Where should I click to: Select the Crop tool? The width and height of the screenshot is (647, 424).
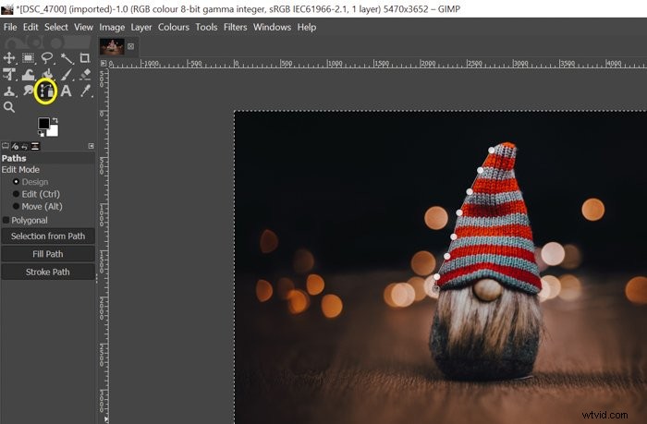[x=85, y=58]
